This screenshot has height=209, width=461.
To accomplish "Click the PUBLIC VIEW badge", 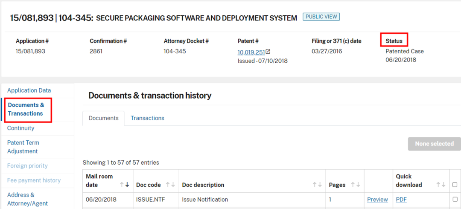I will 321,17.
